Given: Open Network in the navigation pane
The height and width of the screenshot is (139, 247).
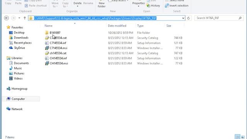Looking at the screenshot, I should [x=17, y=109].
